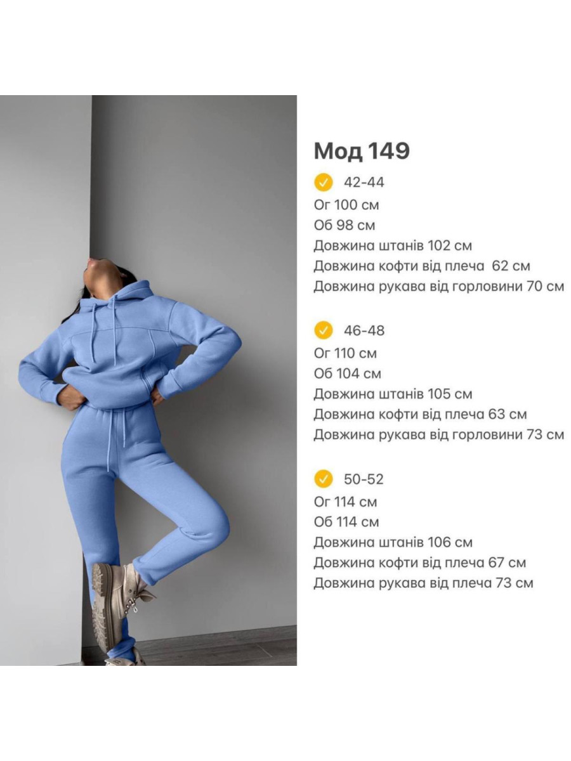Select the 42-44 size label
This screenshot has height=761, width=571.
(x=364, y=183)
